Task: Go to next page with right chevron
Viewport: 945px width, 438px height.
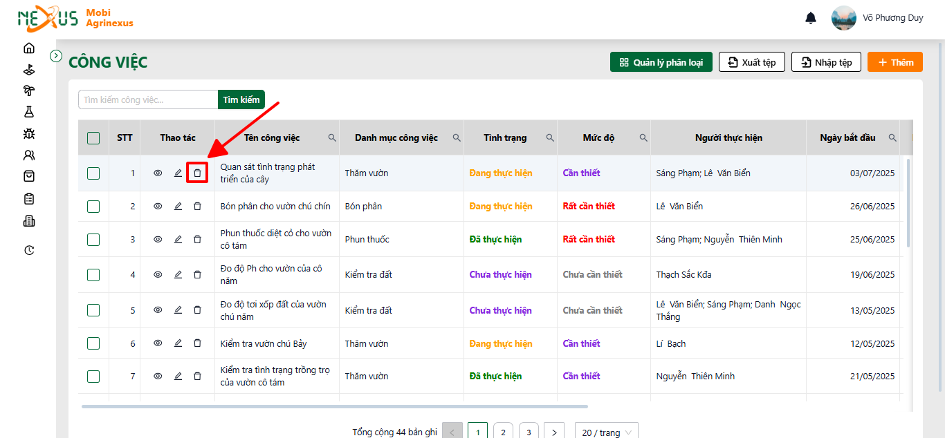Action: point(554,432)
